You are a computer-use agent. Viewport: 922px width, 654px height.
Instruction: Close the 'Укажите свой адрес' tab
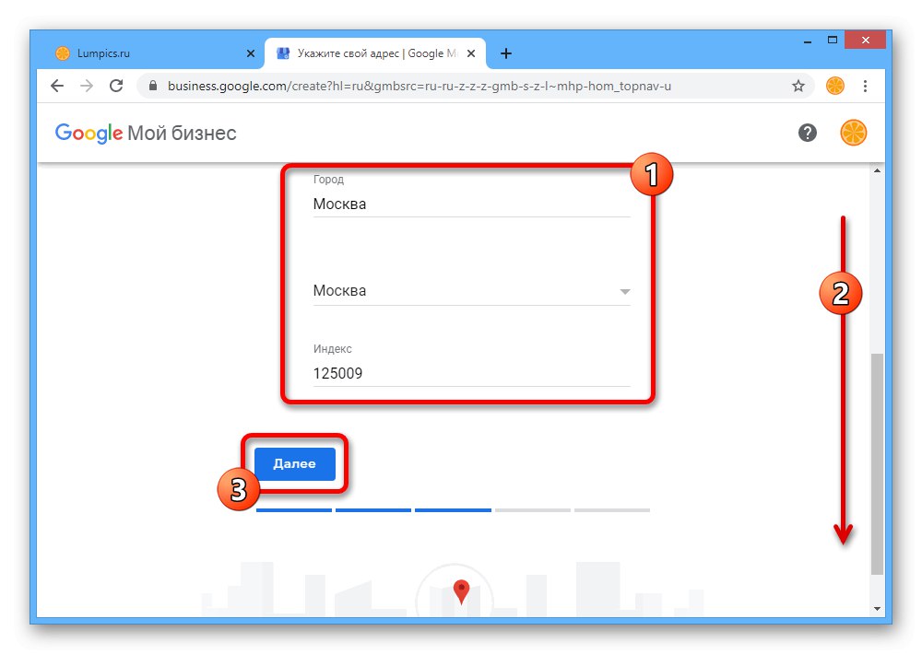click(x=471, y=53)
